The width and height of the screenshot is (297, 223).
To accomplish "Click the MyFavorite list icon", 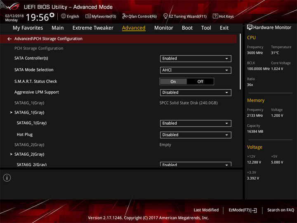I will tap(88, 16).
